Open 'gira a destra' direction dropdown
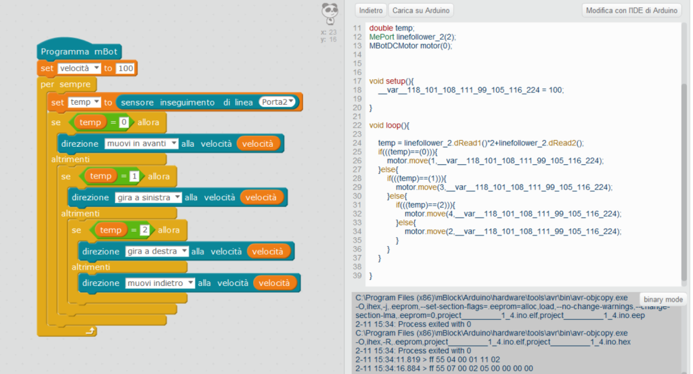Image resolution: width=693 pixels, height=374 pixels. point(156,251)
